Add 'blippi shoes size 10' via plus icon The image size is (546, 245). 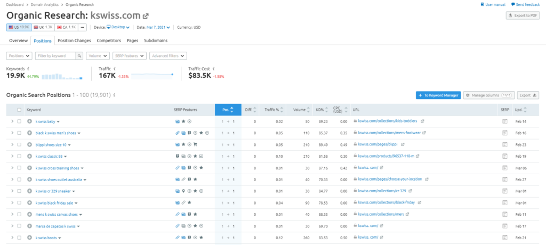30,144
